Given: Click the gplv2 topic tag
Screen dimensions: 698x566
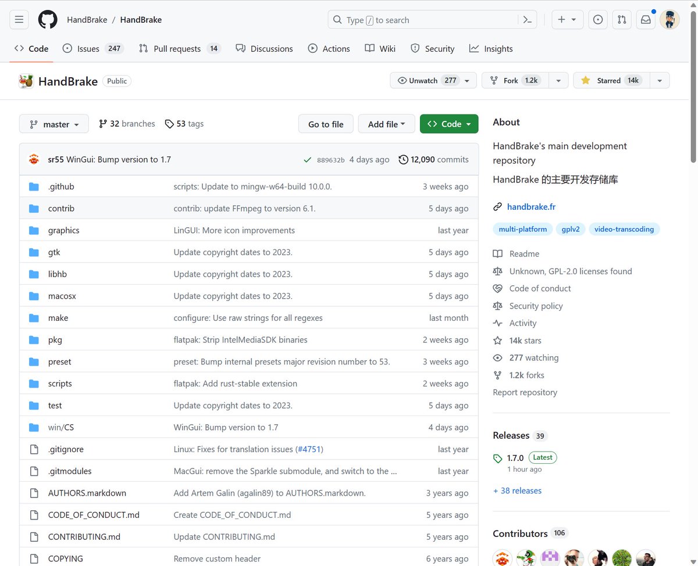Looking at the screenshot, I should (571, 229).
